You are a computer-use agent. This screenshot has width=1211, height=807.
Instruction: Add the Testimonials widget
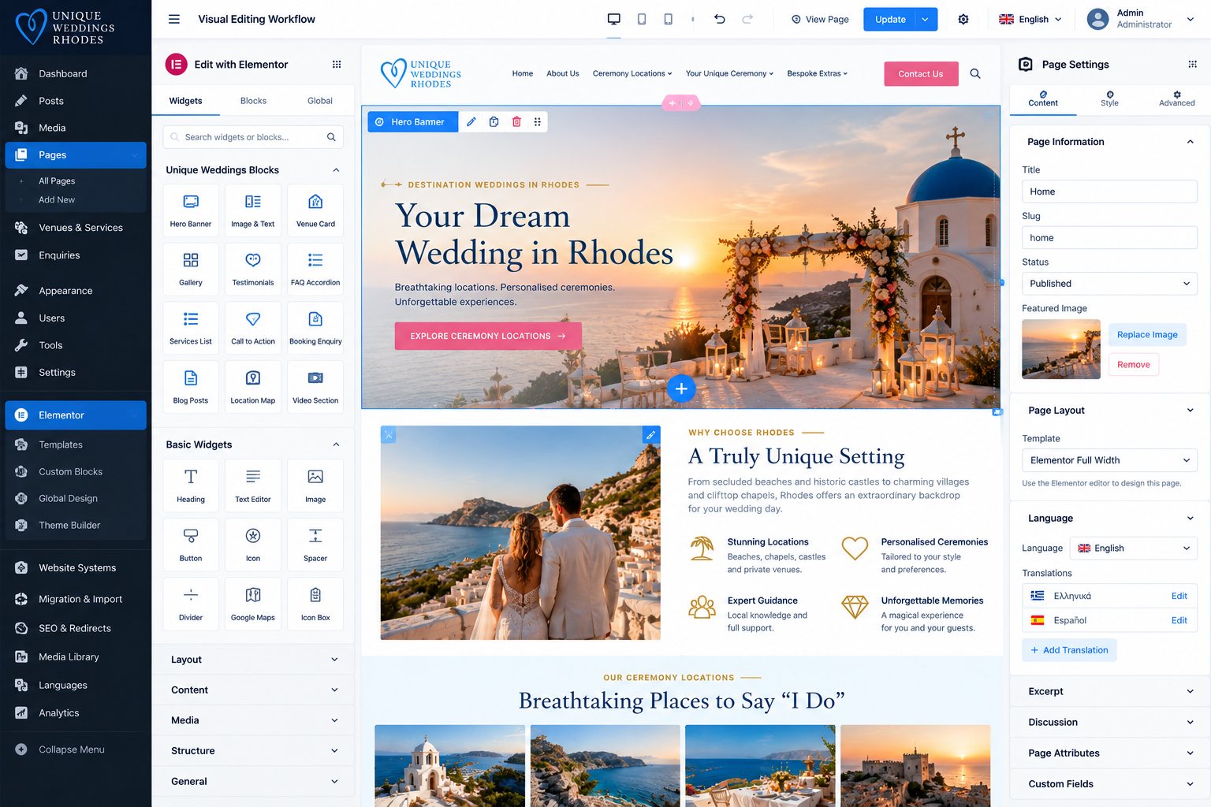click(253, 270)
